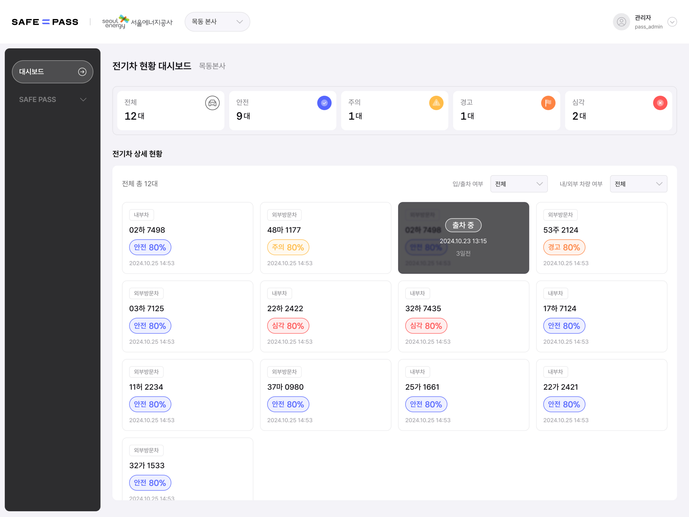Expand the user account menu chevron
Image resolution: width=689 pixels, height=517 pixels.
(x=672, y=22)
